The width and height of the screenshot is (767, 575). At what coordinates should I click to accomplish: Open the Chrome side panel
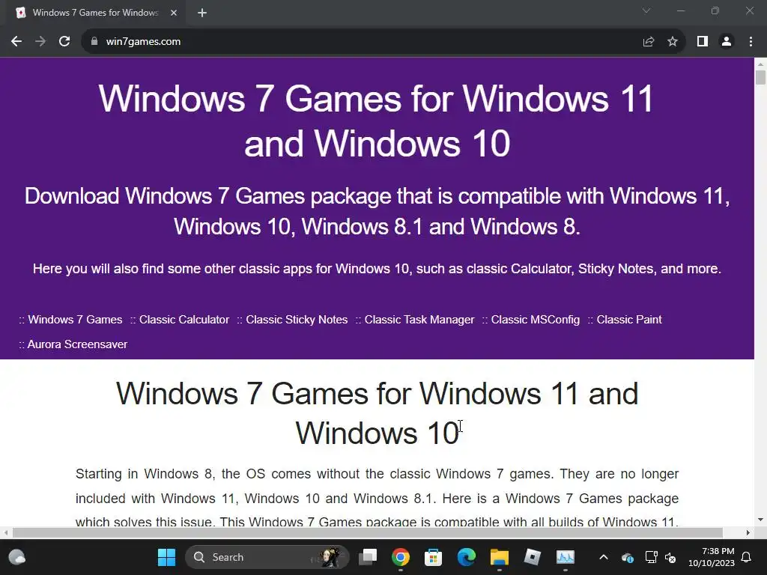703,42
